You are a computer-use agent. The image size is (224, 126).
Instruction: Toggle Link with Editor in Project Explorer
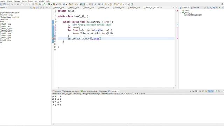(x=34, y=8)
